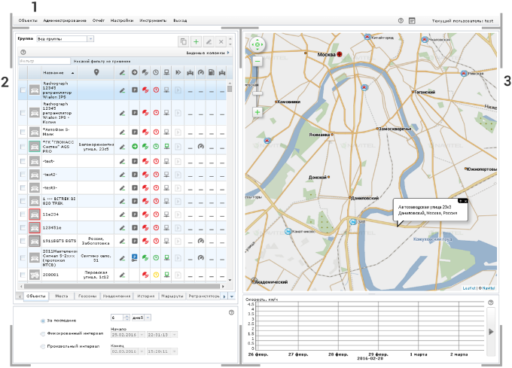Open the 'дней' period unit dropdown
512x368 pixels.
point(139,318)
